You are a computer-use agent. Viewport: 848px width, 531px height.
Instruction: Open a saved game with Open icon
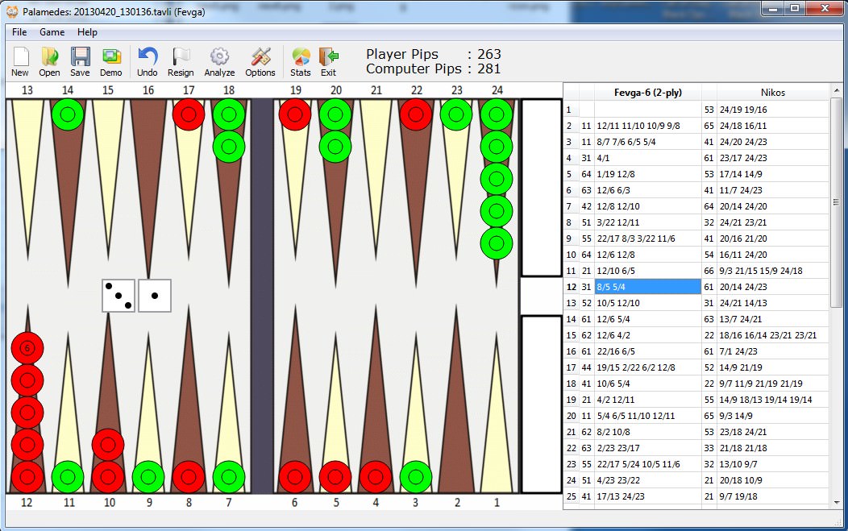point(49,61)
